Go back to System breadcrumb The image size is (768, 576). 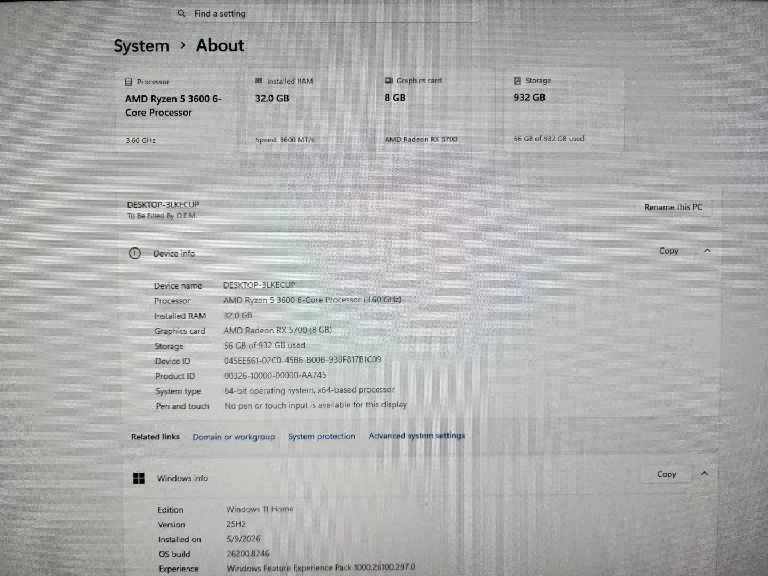pyautogui.click(x=141, y=46)
